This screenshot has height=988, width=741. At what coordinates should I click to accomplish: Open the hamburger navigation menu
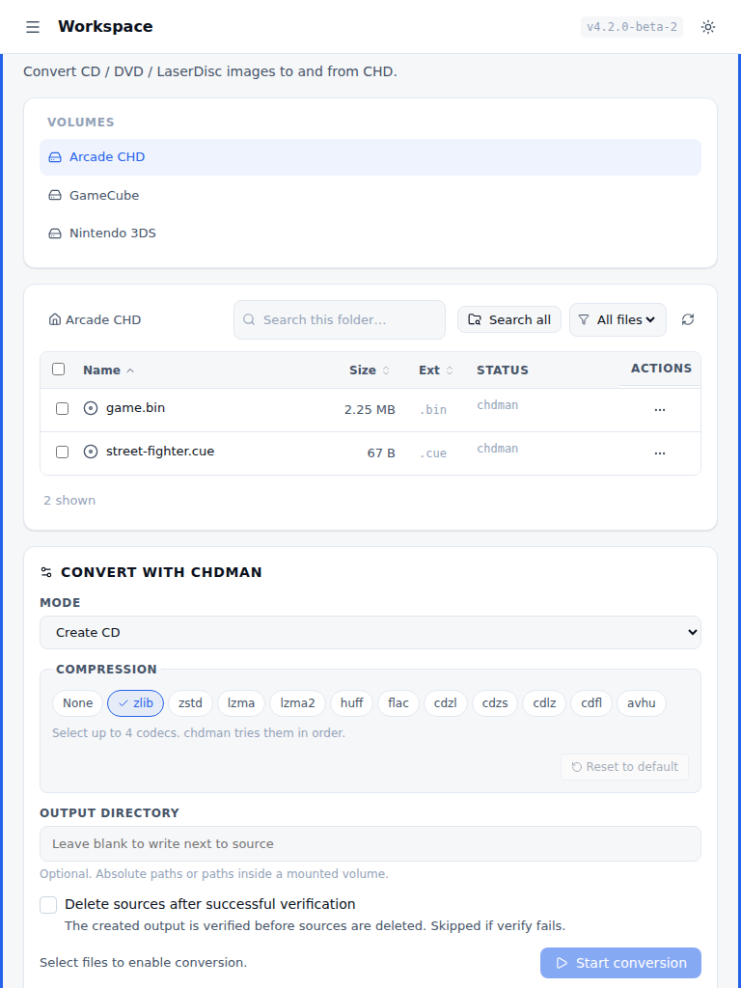point(33,27)
